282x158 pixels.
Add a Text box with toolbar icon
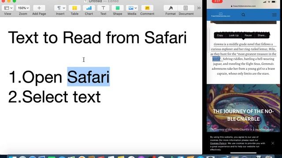point(103,8)
